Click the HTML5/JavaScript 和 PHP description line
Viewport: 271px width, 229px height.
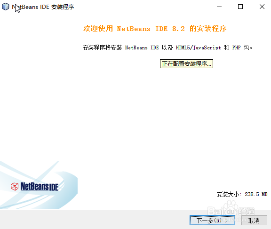click(167, 47)
